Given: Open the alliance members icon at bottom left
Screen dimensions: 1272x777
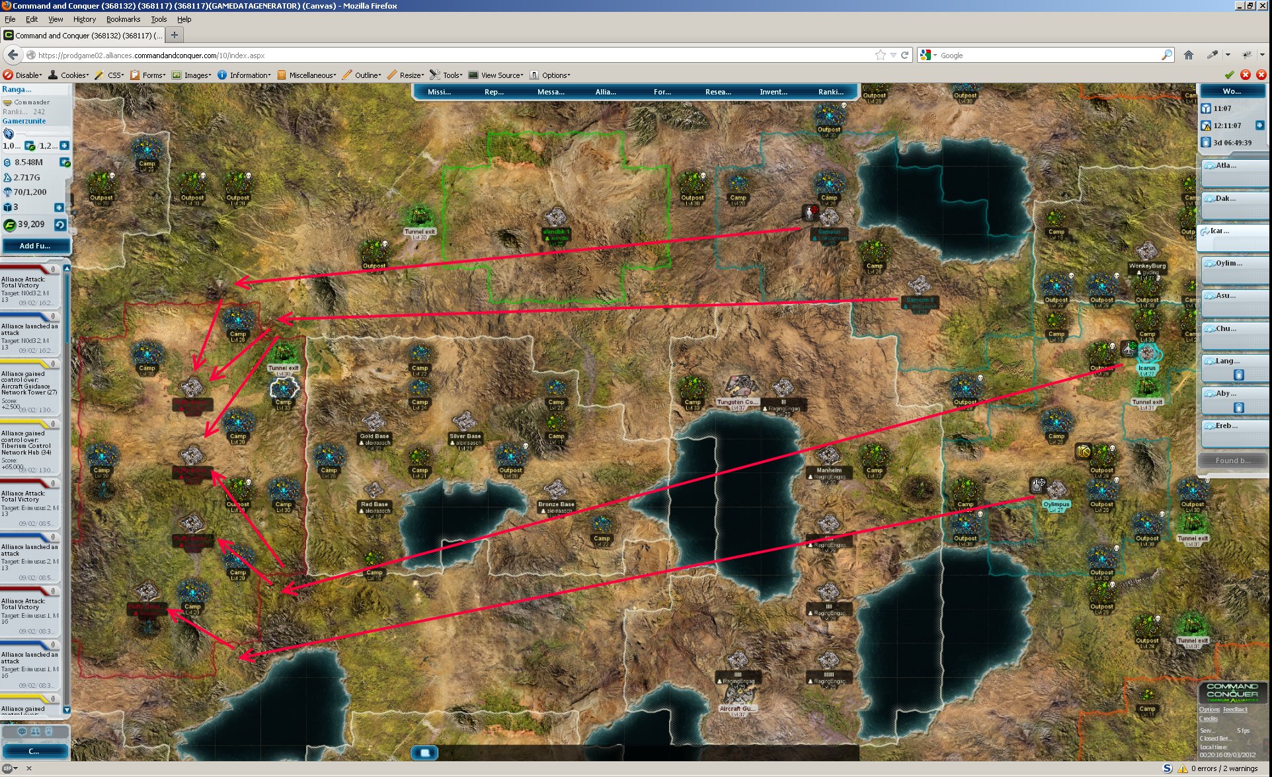Looking at the screenshot, I should pos(35,731).
